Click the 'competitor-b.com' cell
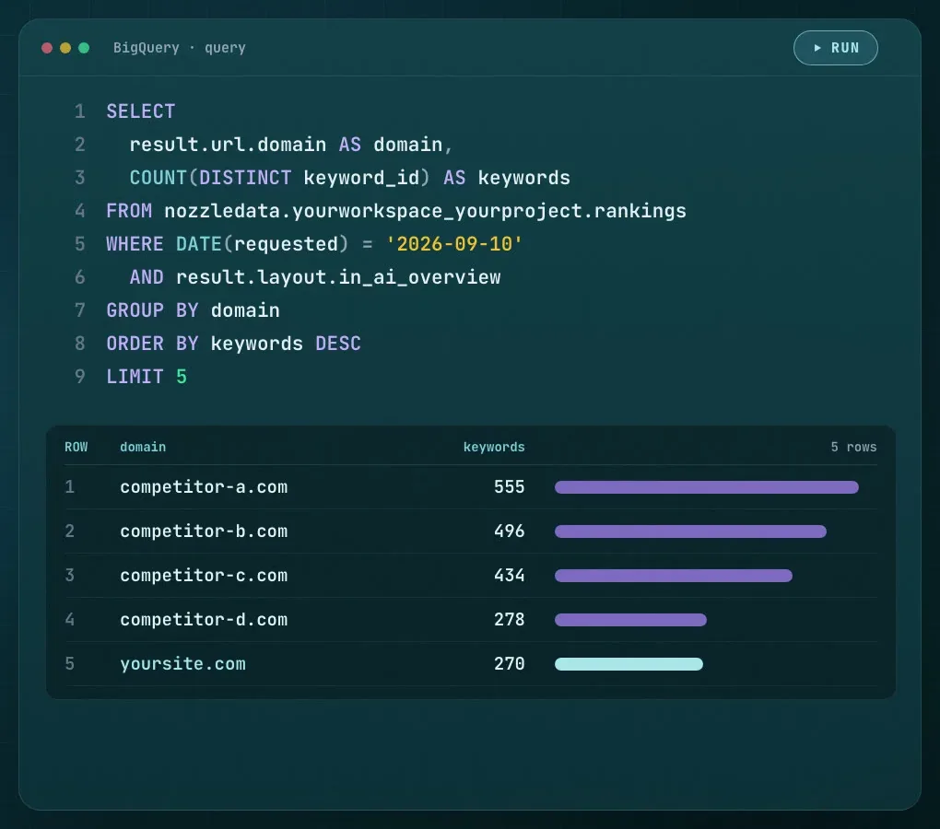This screenshot has height=829, width=940. (204, 531)
